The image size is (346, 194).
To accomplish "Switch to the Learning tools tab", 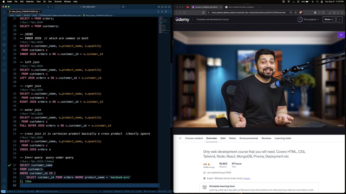I will tap(283, 138).
